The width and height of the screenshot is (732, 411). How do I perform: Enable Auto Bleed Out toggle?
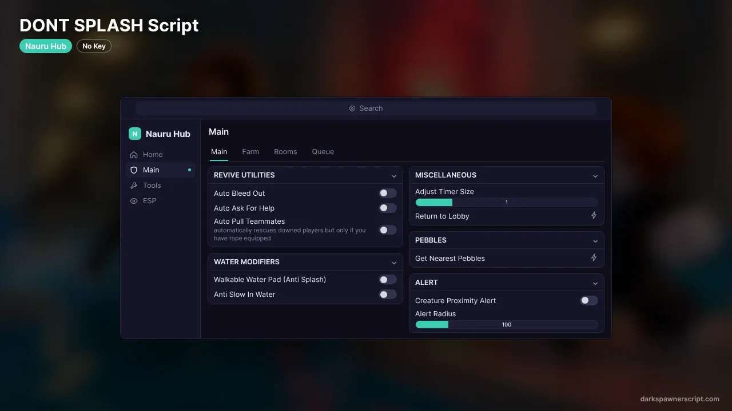pyautogui.click(x=388, y=194)
